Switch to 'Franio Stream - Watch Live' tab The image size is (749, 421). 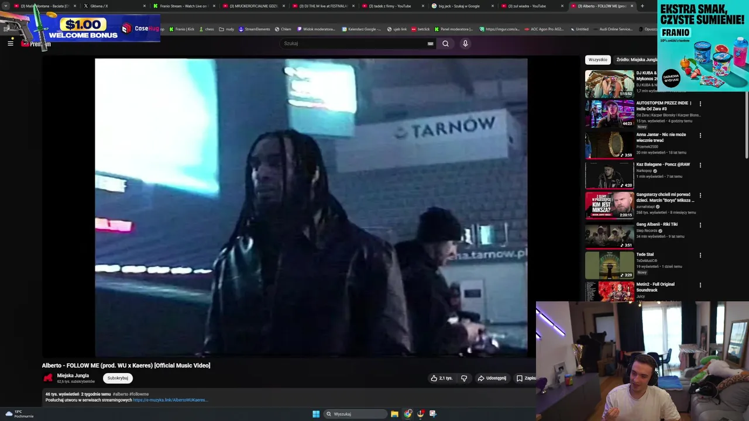(184, 6)
